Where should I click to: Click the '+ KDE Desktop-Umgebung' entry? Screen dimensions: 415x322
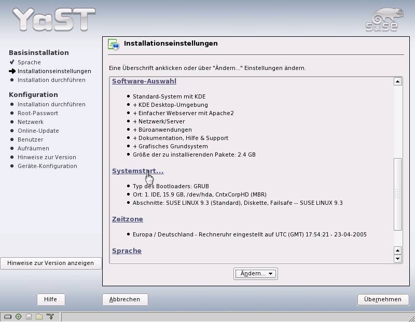pos(170,105)
